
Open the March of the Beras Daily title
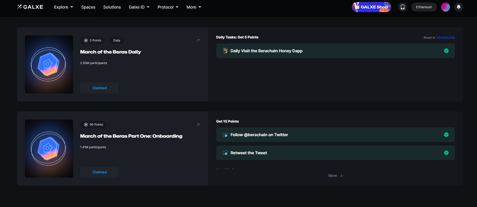click(111, 52)
